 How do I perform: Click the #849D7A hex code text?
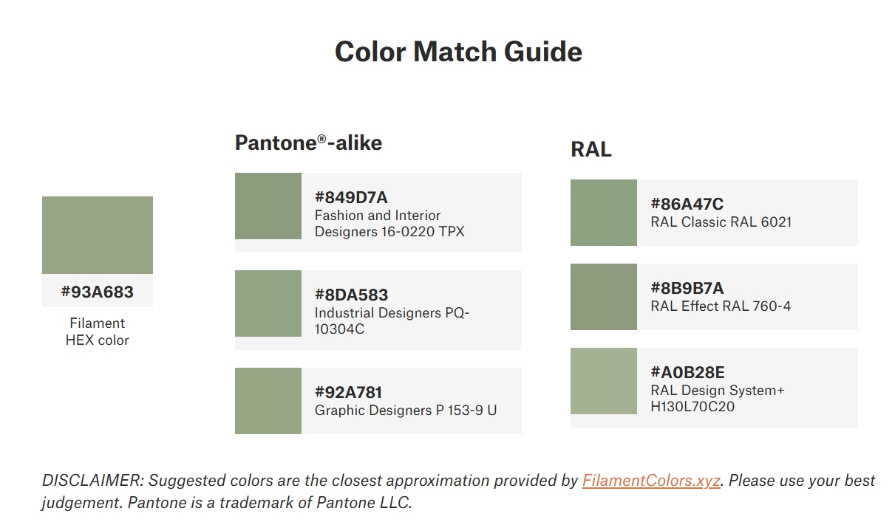click(x=351, y=197)
